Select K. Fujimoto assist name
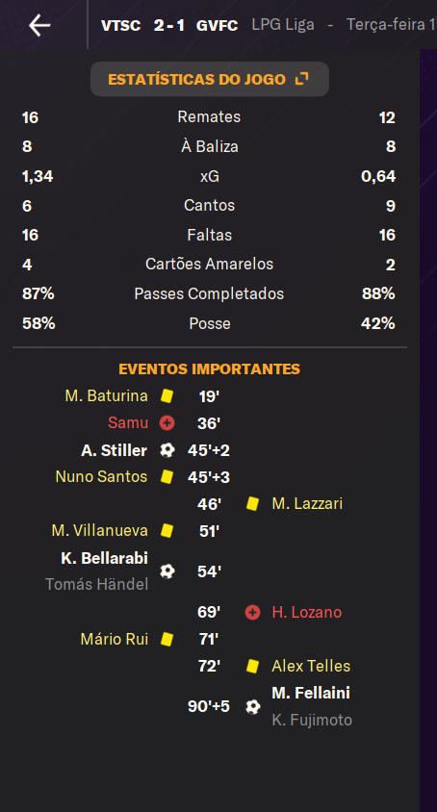 click(x=312, y=720)
